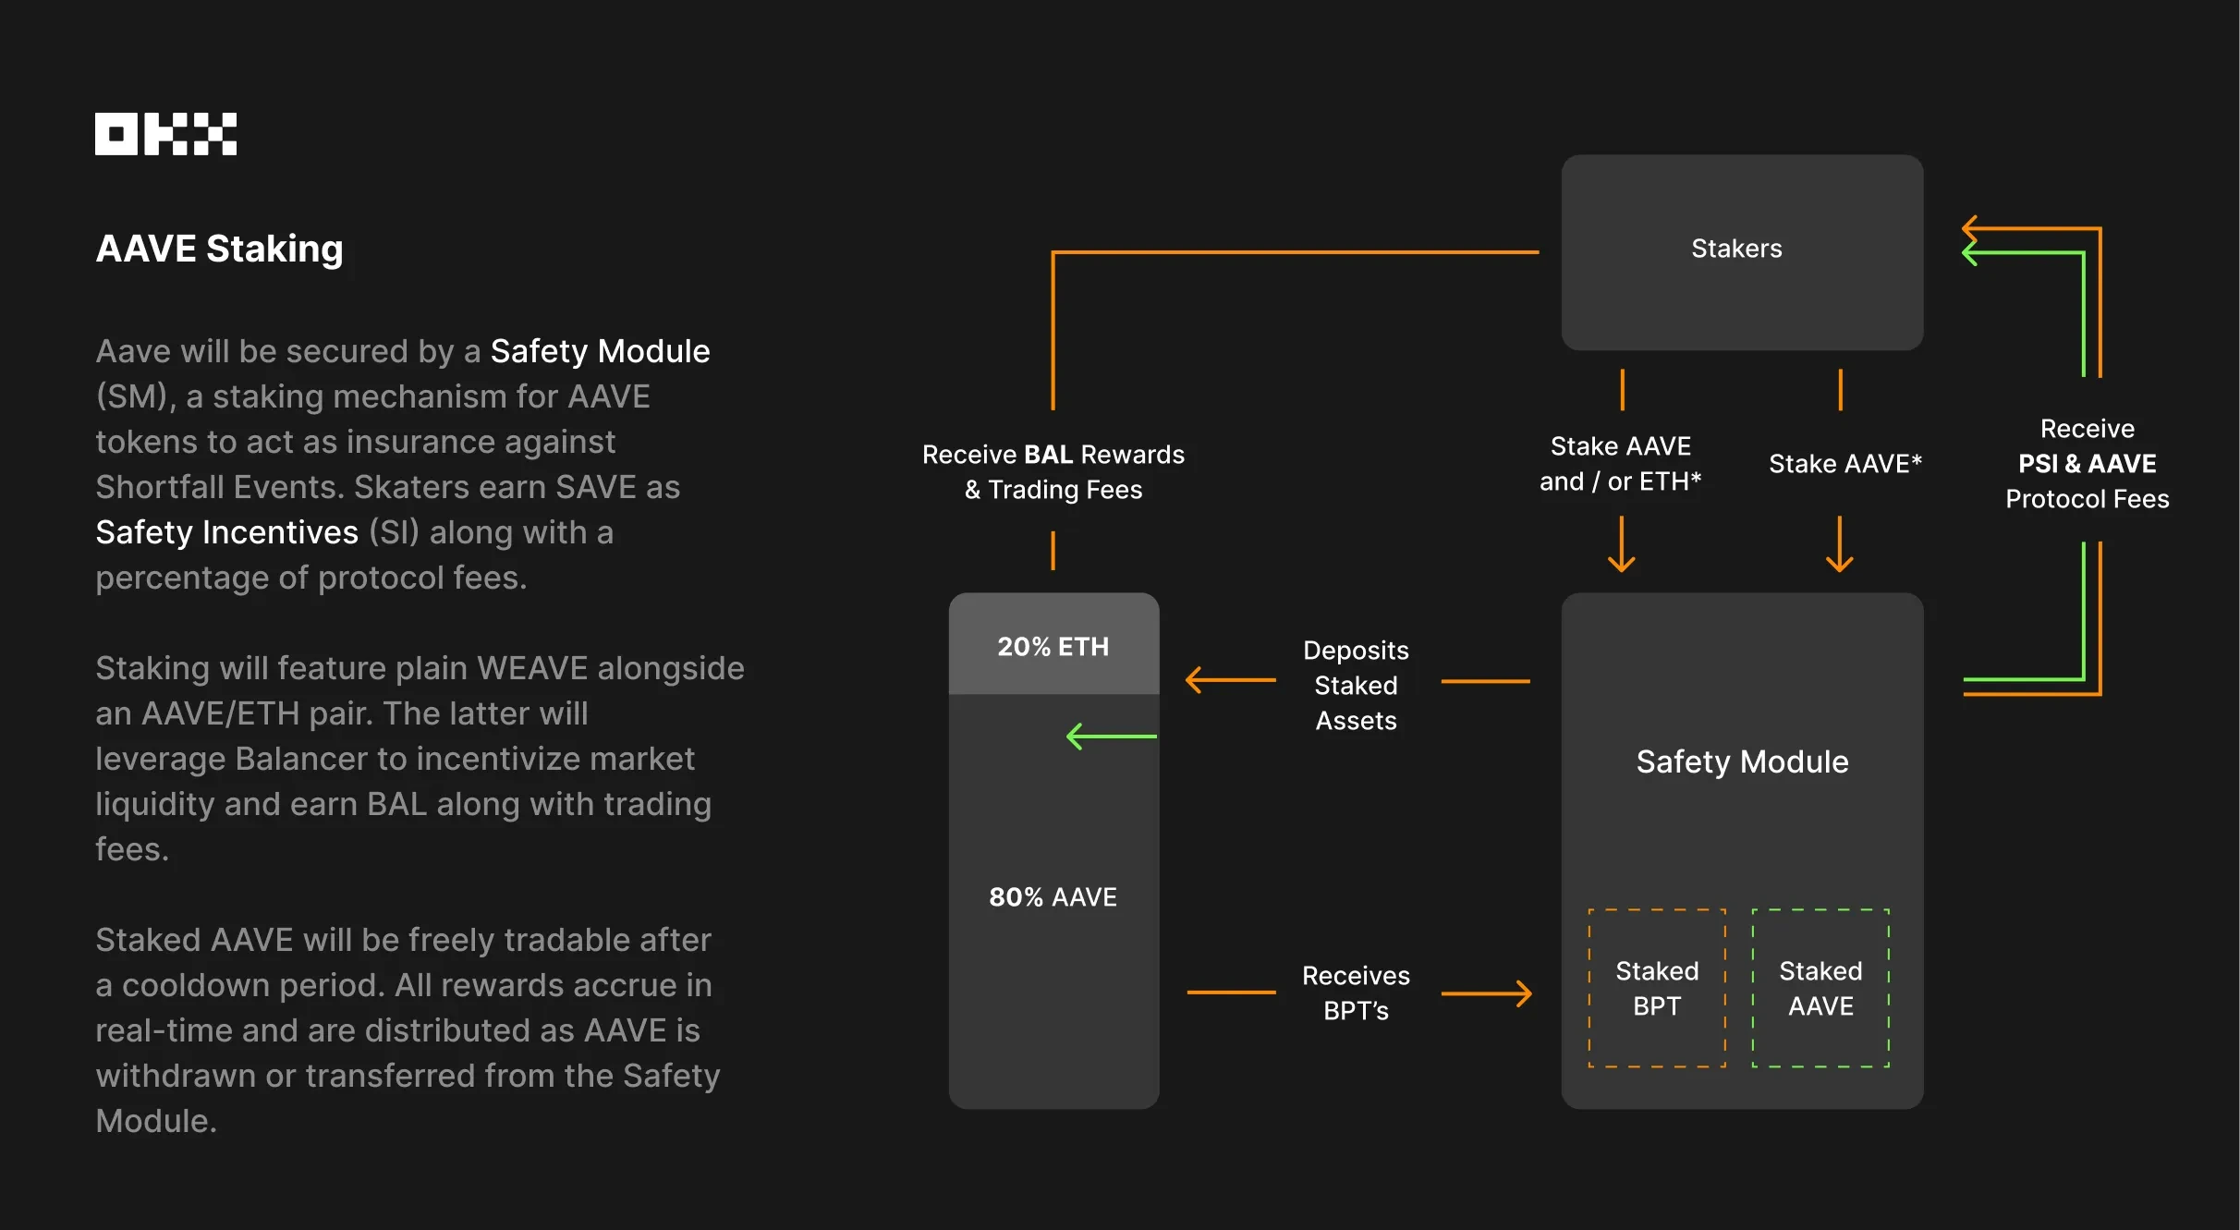Click the Staked AAVE dashed box

(x=1820, y=988)
